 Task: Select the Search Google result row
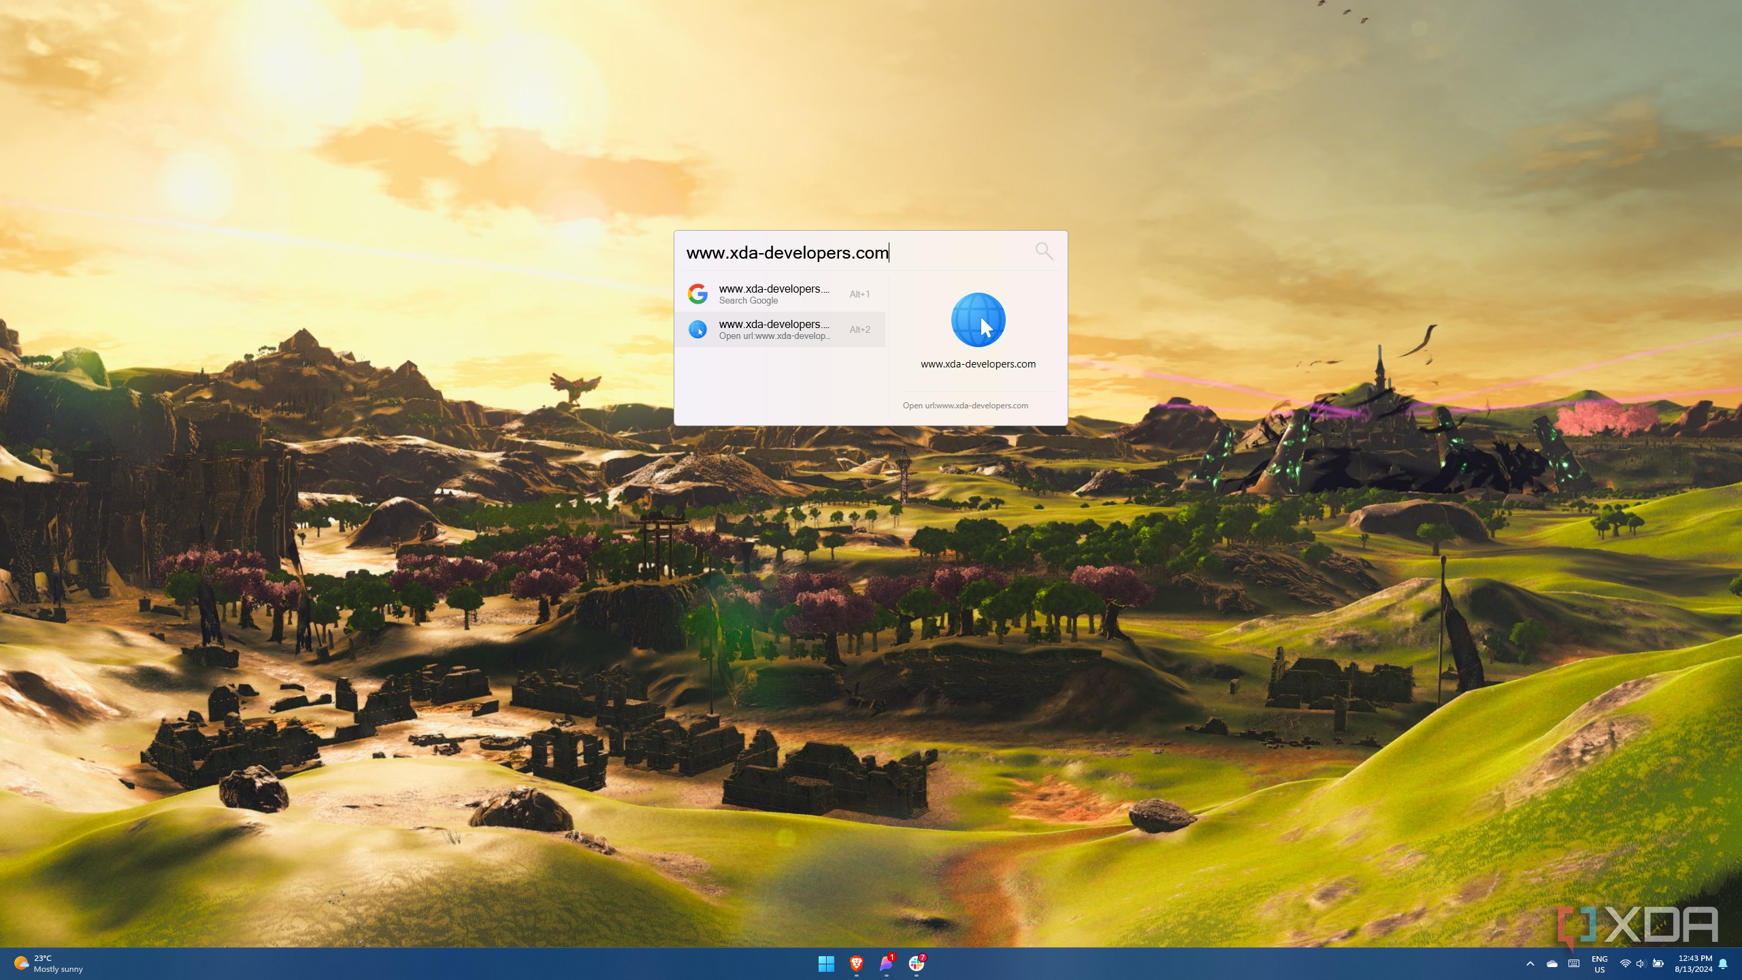780,294
